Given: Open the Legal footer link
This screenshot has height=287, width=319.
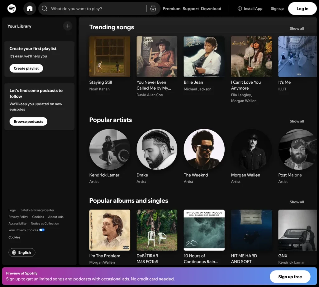Looking at the screenshot, I should (12, 210).
